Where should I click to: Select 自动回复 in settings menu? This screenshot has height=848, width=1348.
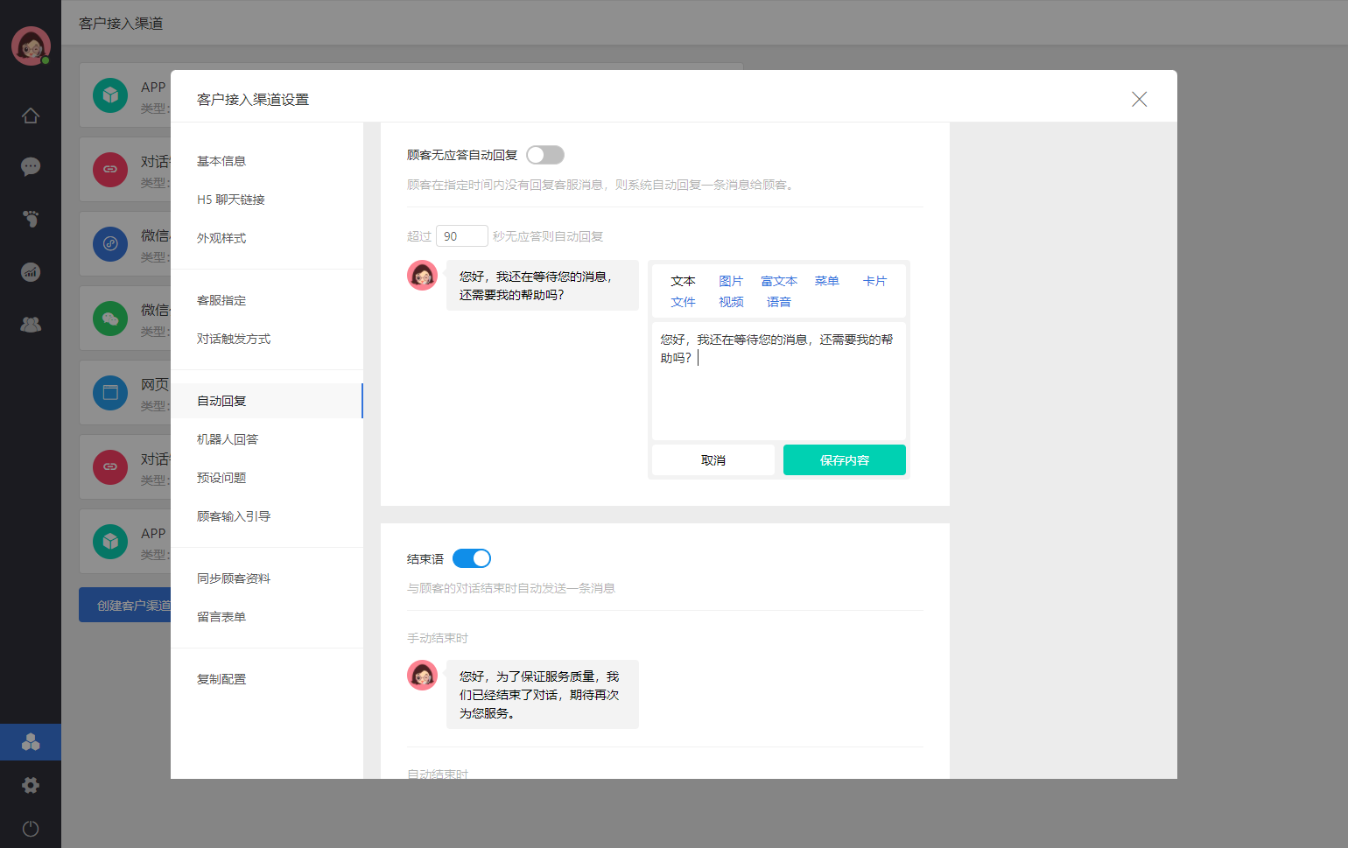click(267, 401)
